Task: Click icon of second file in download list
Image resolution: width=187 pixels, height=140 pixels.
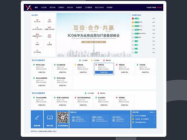Action: coord(133,119)
